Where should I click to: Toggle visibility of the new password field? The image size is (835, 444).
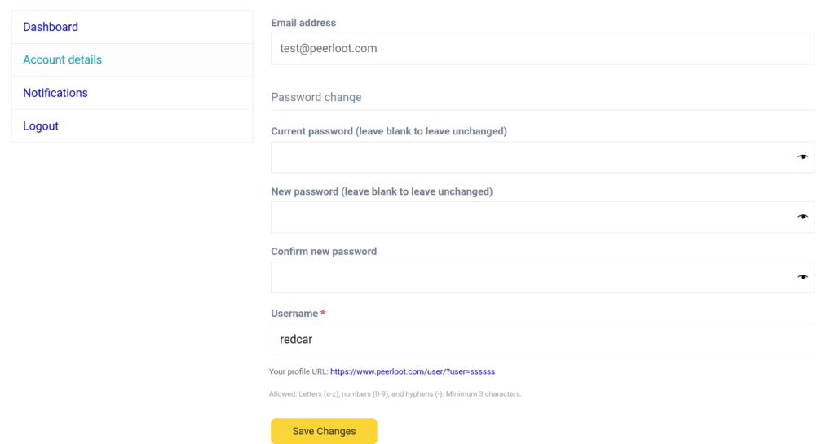[x=802, y=217]
